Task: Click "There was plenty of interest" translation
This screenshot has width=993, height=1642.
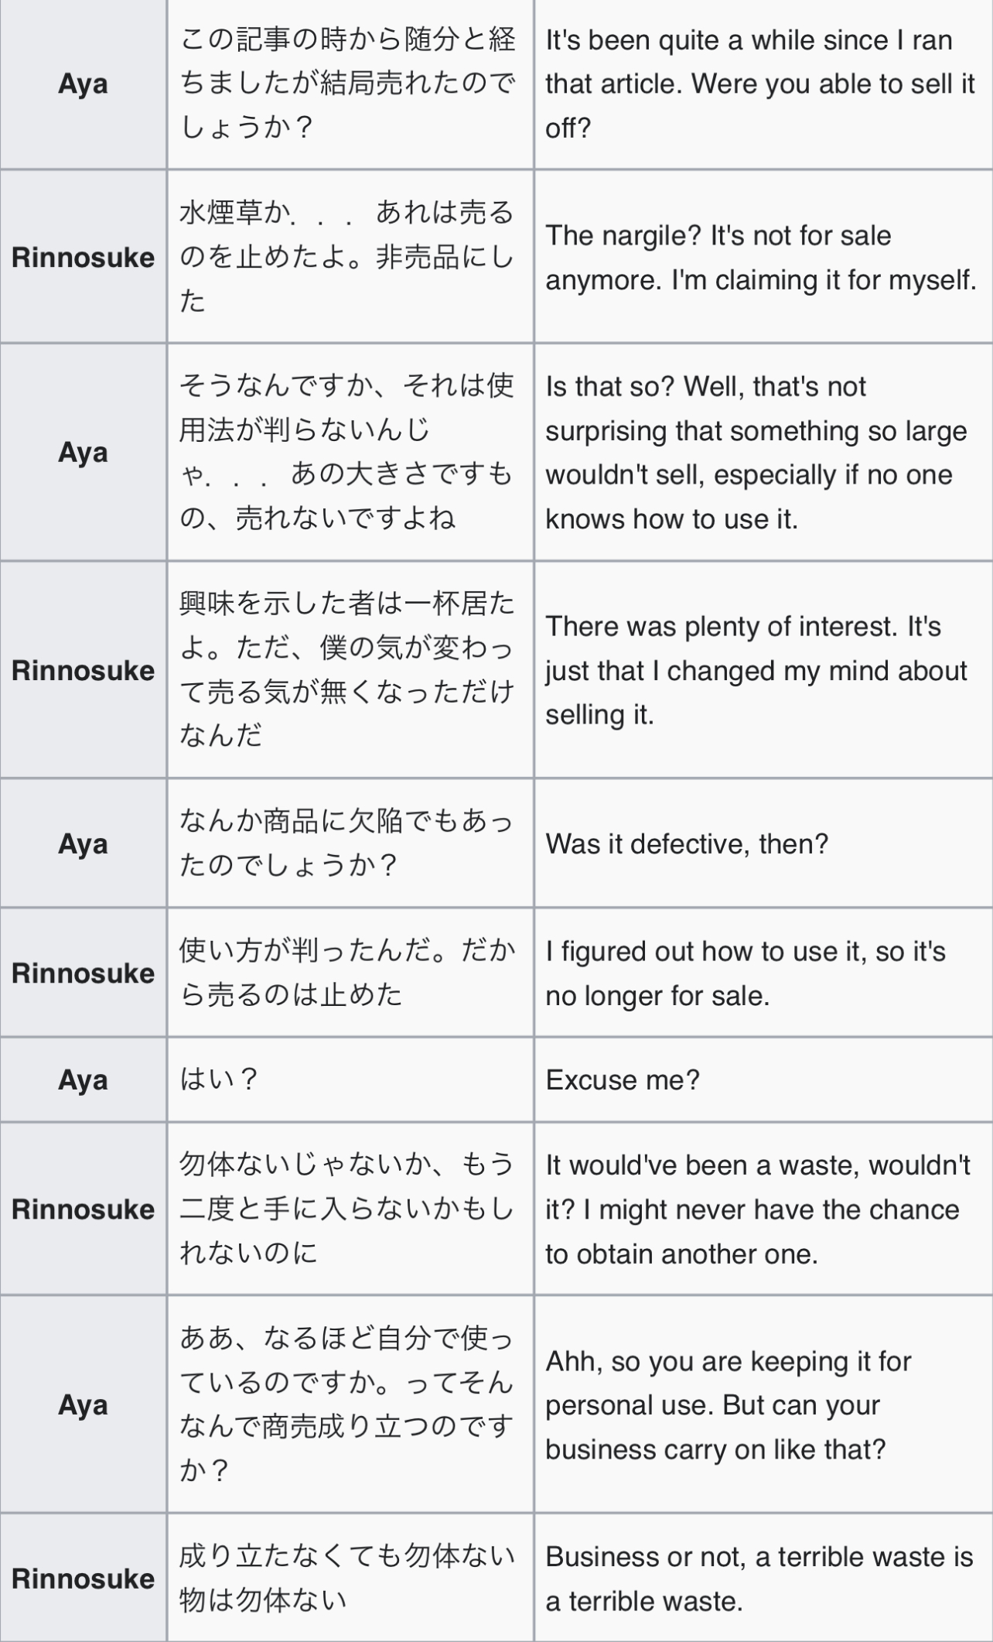Action: tap(756, 670)
